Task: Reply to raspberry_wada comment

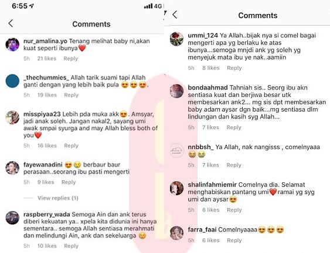Action: 71,246
